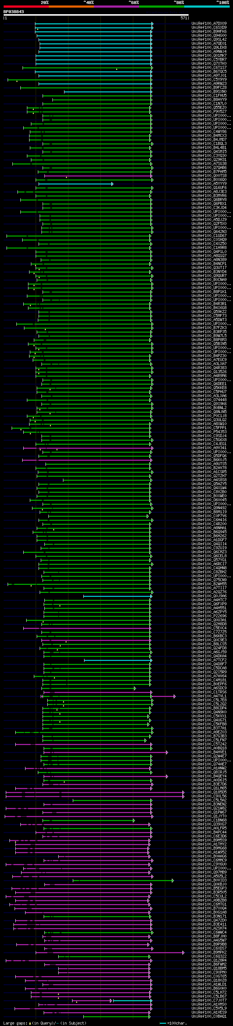Select UniRef100_A7SG38 label
Screen dimensions: 233x1026
tap(209, 164)
